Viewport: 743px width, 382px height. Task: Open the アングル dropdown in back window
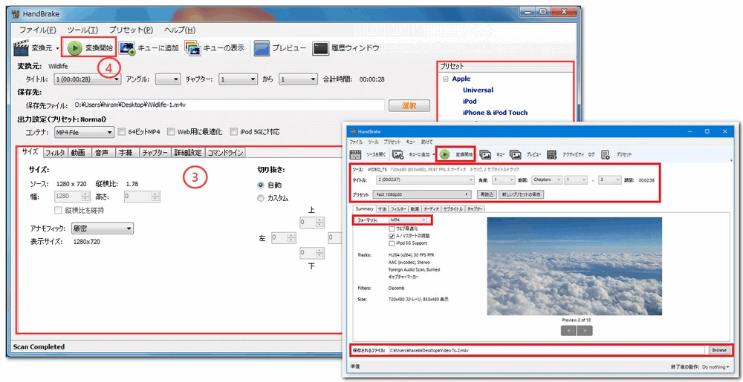point(168,79)
